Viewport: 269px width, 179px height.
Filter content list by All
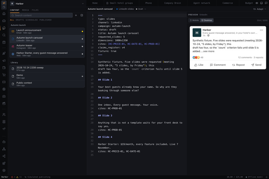tap(12, 20)
